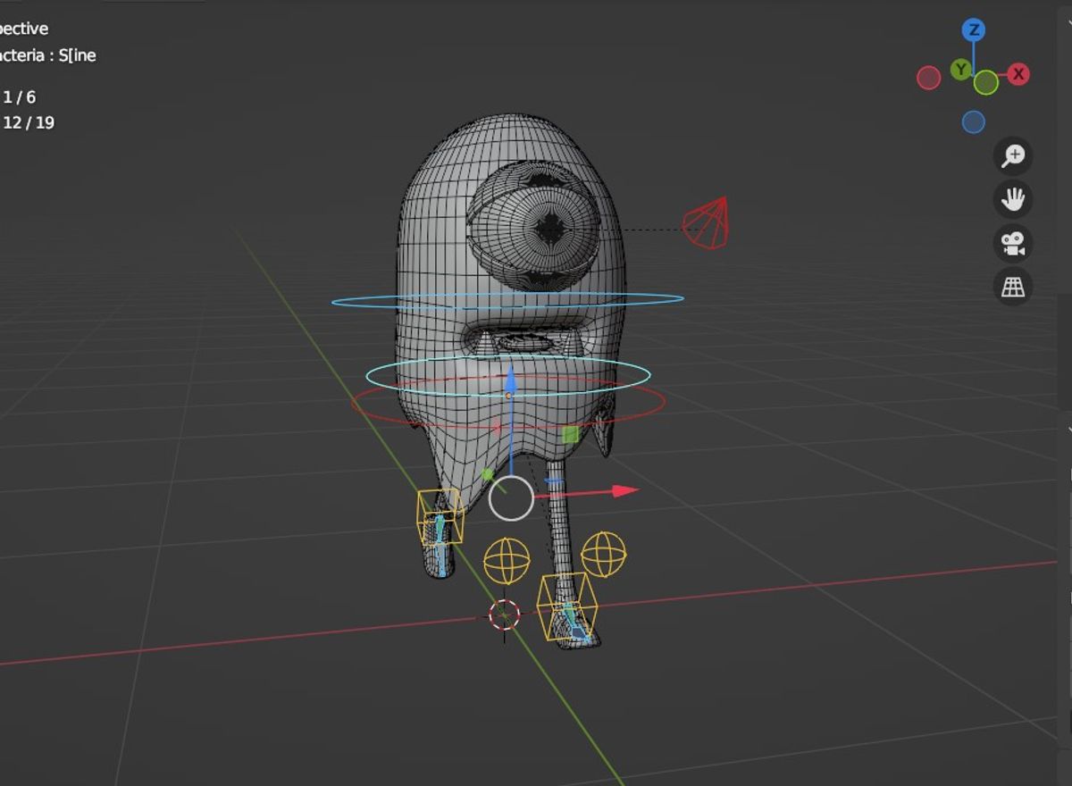Click the pan view hand button
1072x786 pixels.
[x=1013, y=199]
